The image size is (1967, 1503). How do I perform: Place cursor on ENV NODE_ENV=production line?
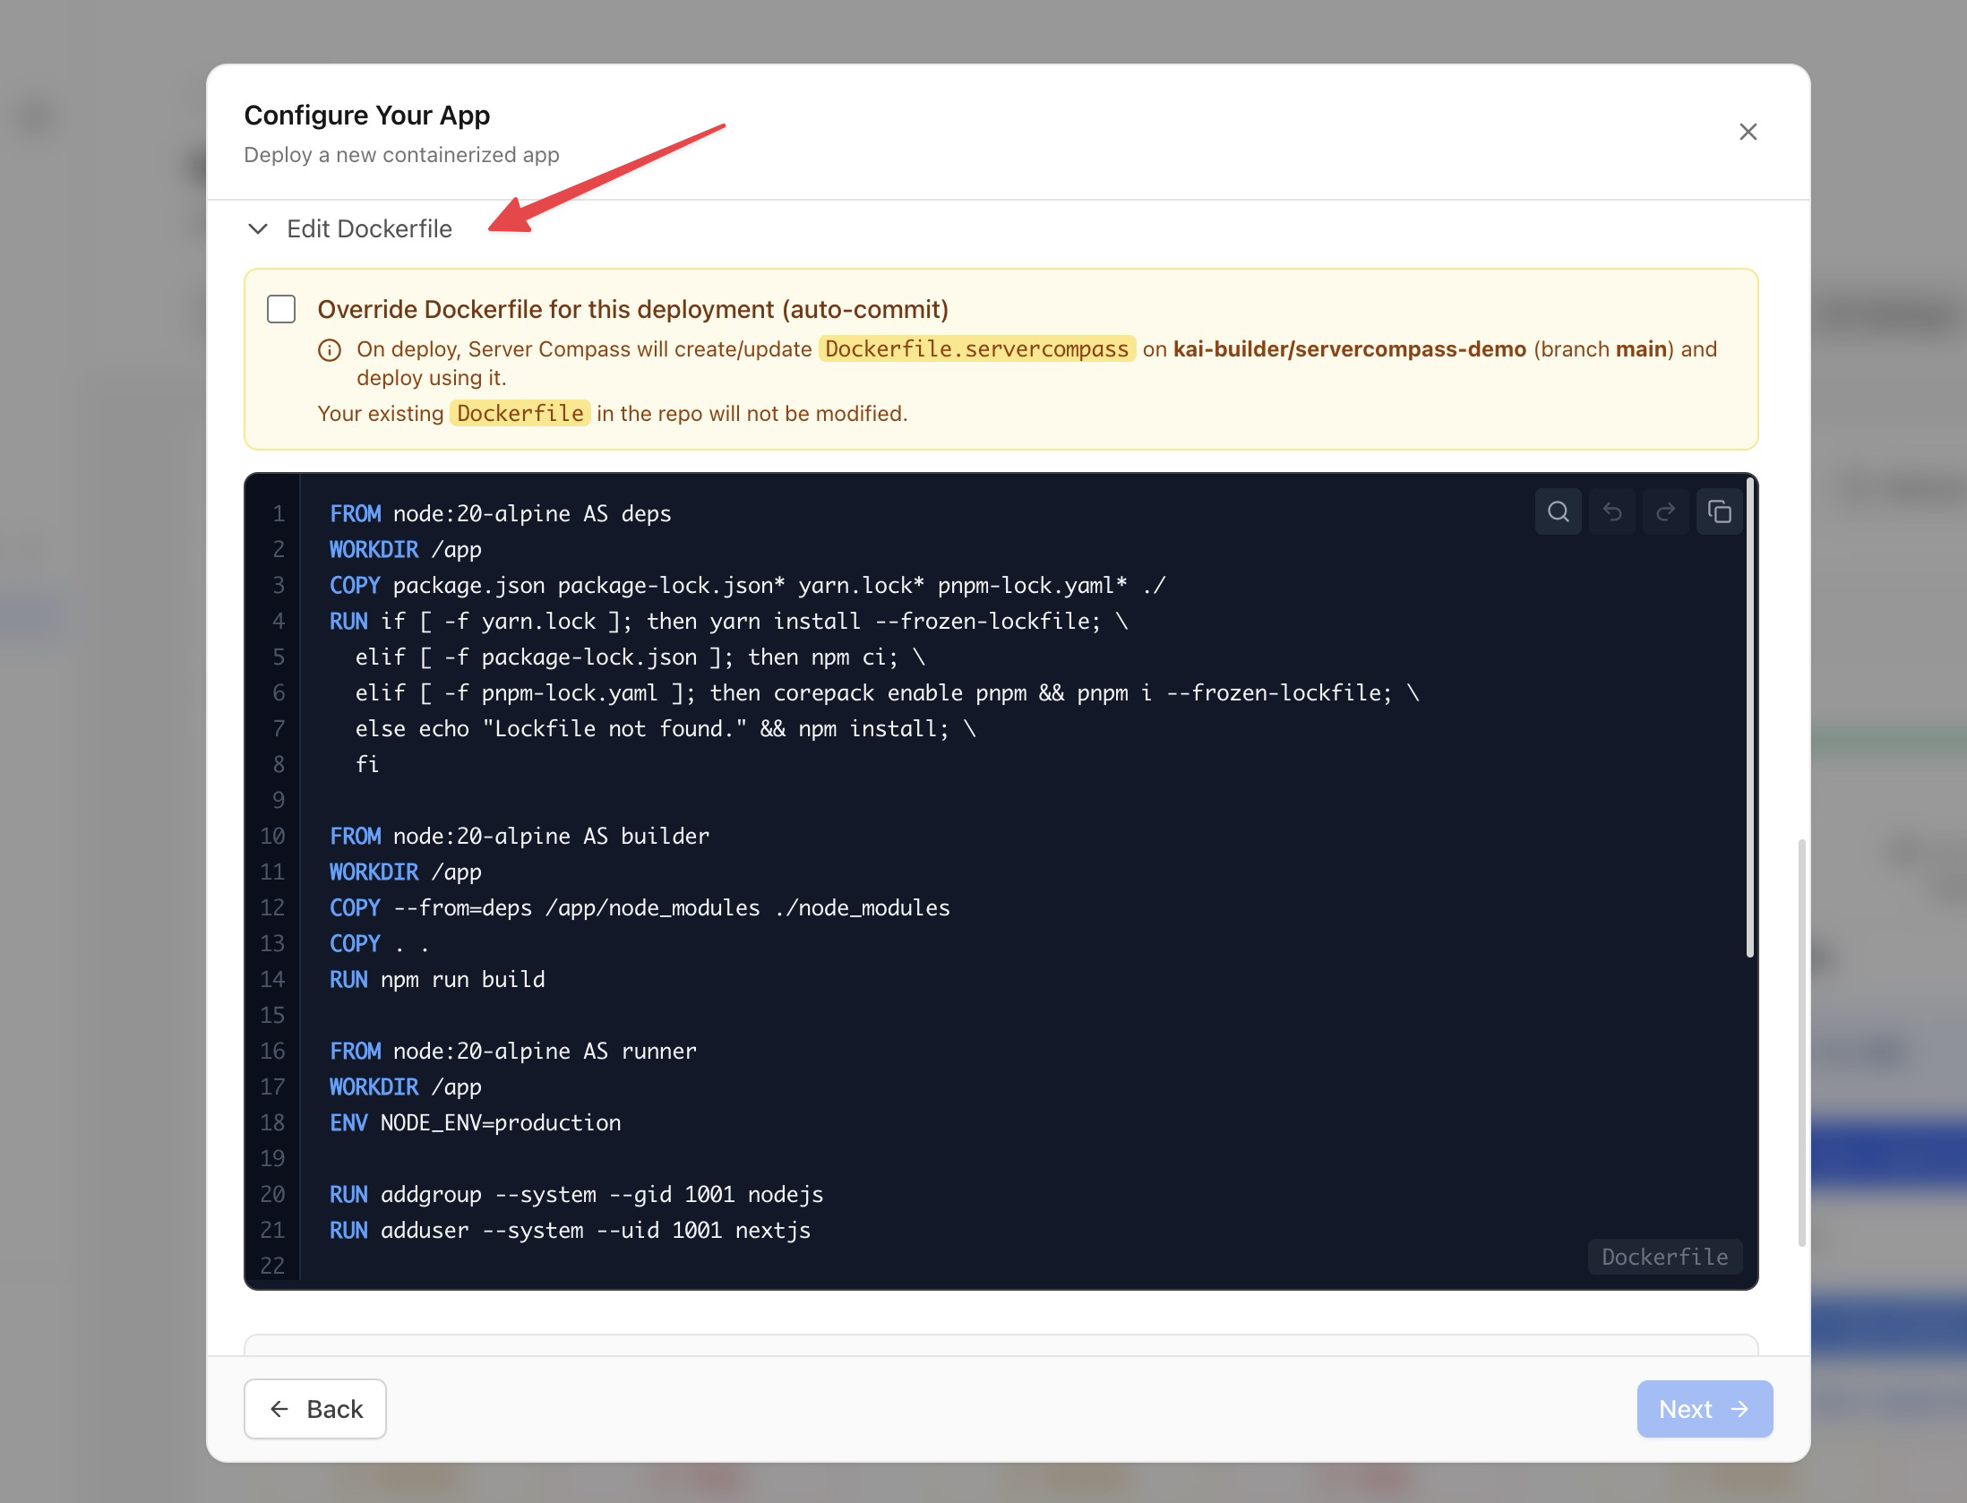(x=475, y=1123)
